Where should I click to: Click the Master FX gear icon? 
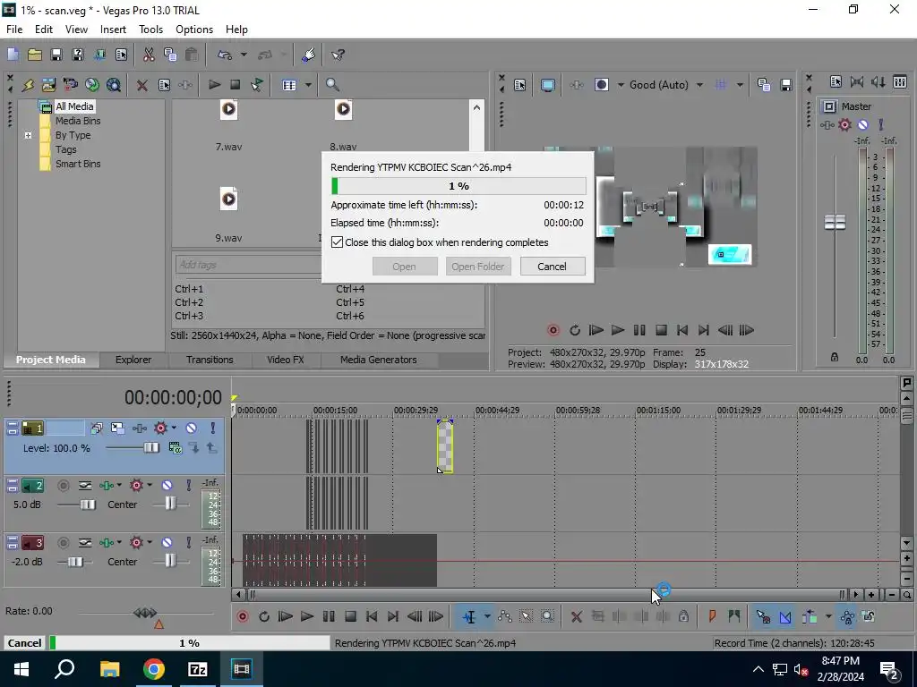pos(844,124)
